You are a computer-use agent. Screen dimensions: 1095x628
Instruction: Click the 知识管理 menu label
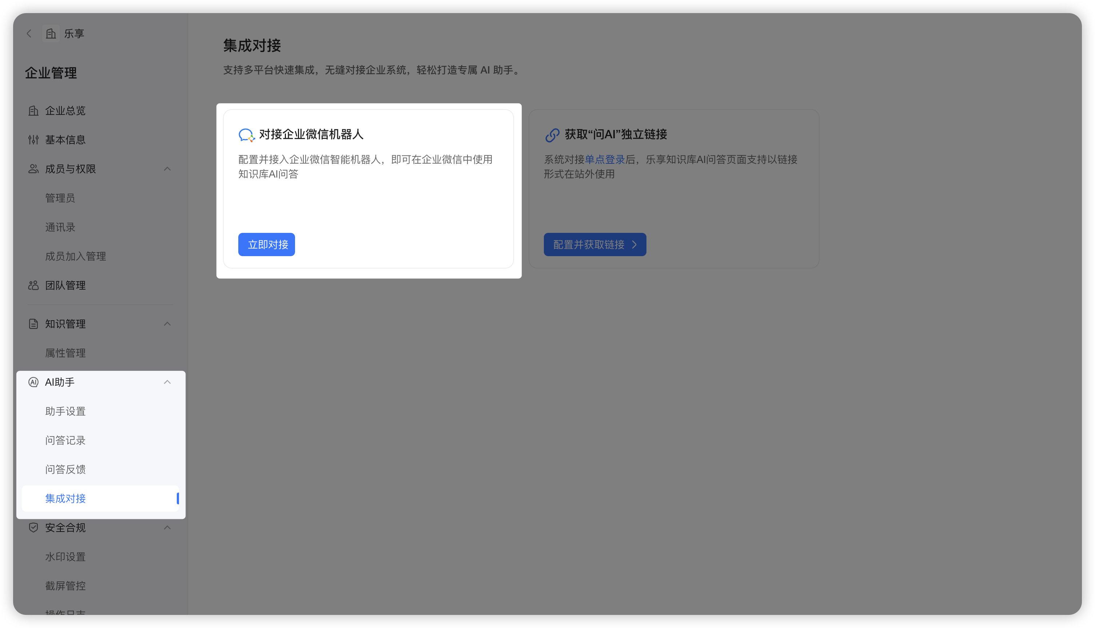pyautogui.click(x=65, y=324)
